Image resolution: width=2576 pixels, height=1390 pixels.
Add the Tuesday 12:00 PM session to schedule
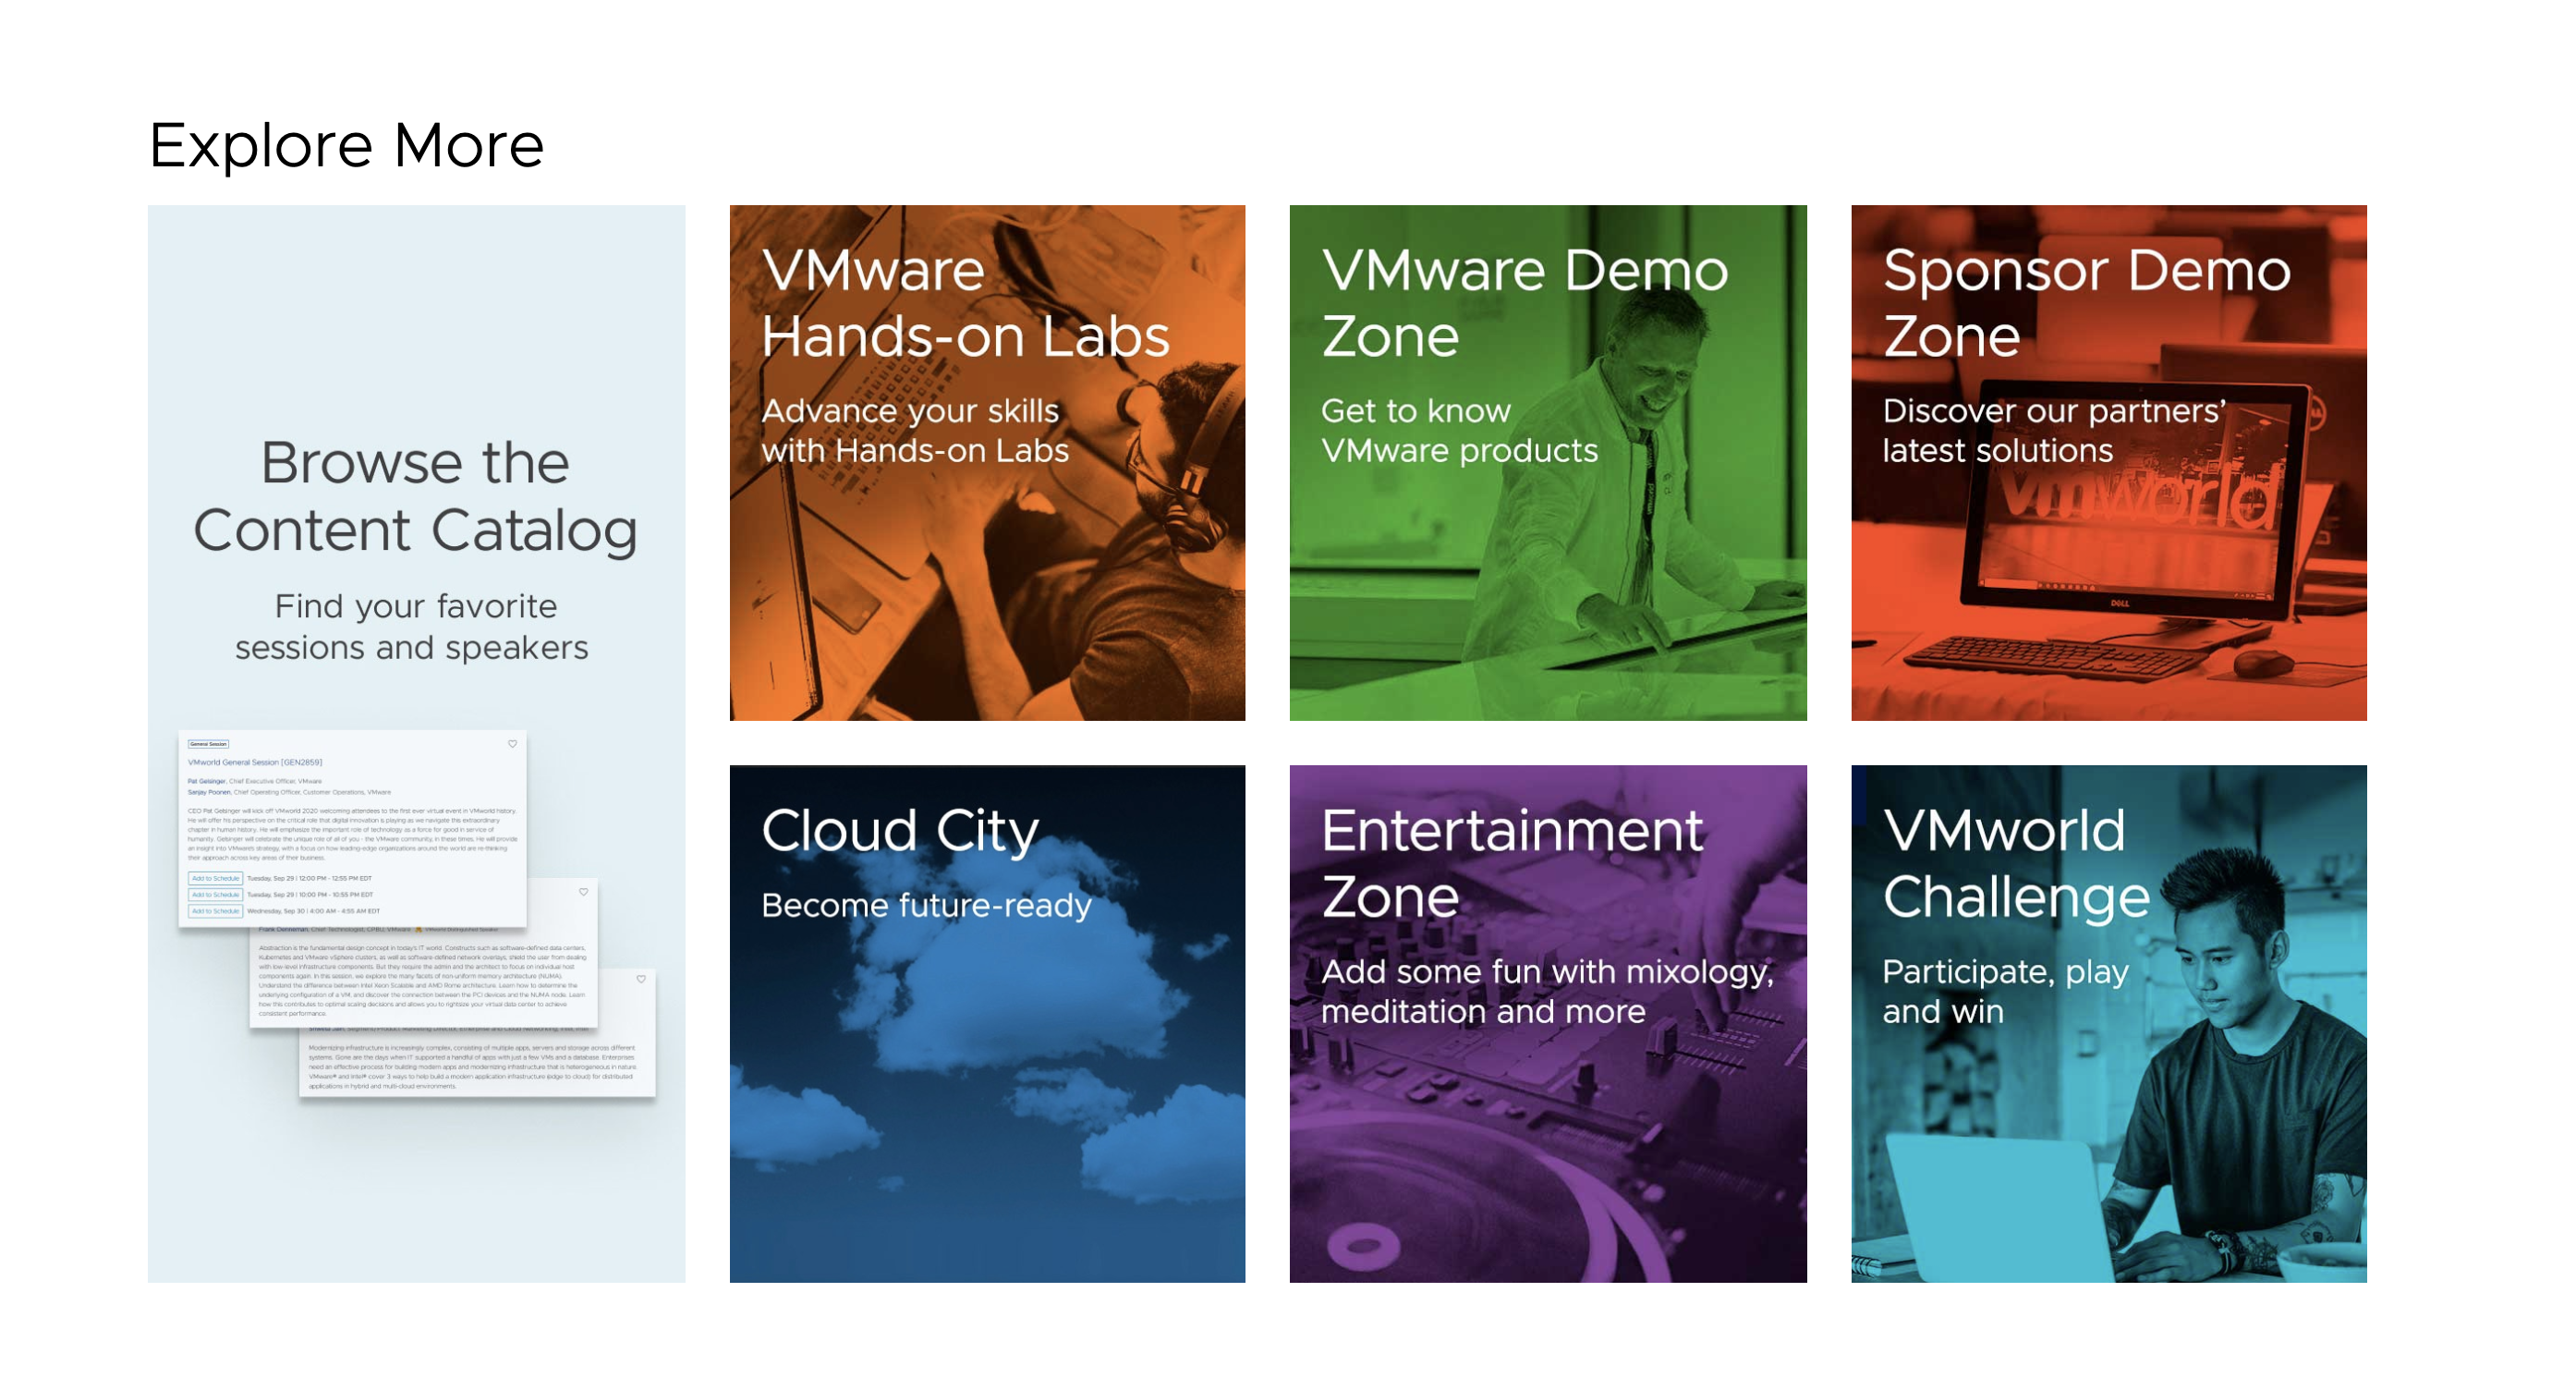point(215,878)
